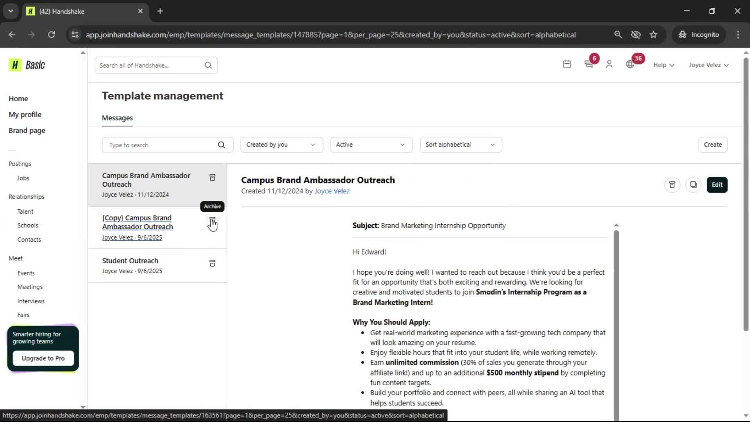Screen dimensions: 750x422
Task: Open Joyce Velez author link
Action: [332, 191]
